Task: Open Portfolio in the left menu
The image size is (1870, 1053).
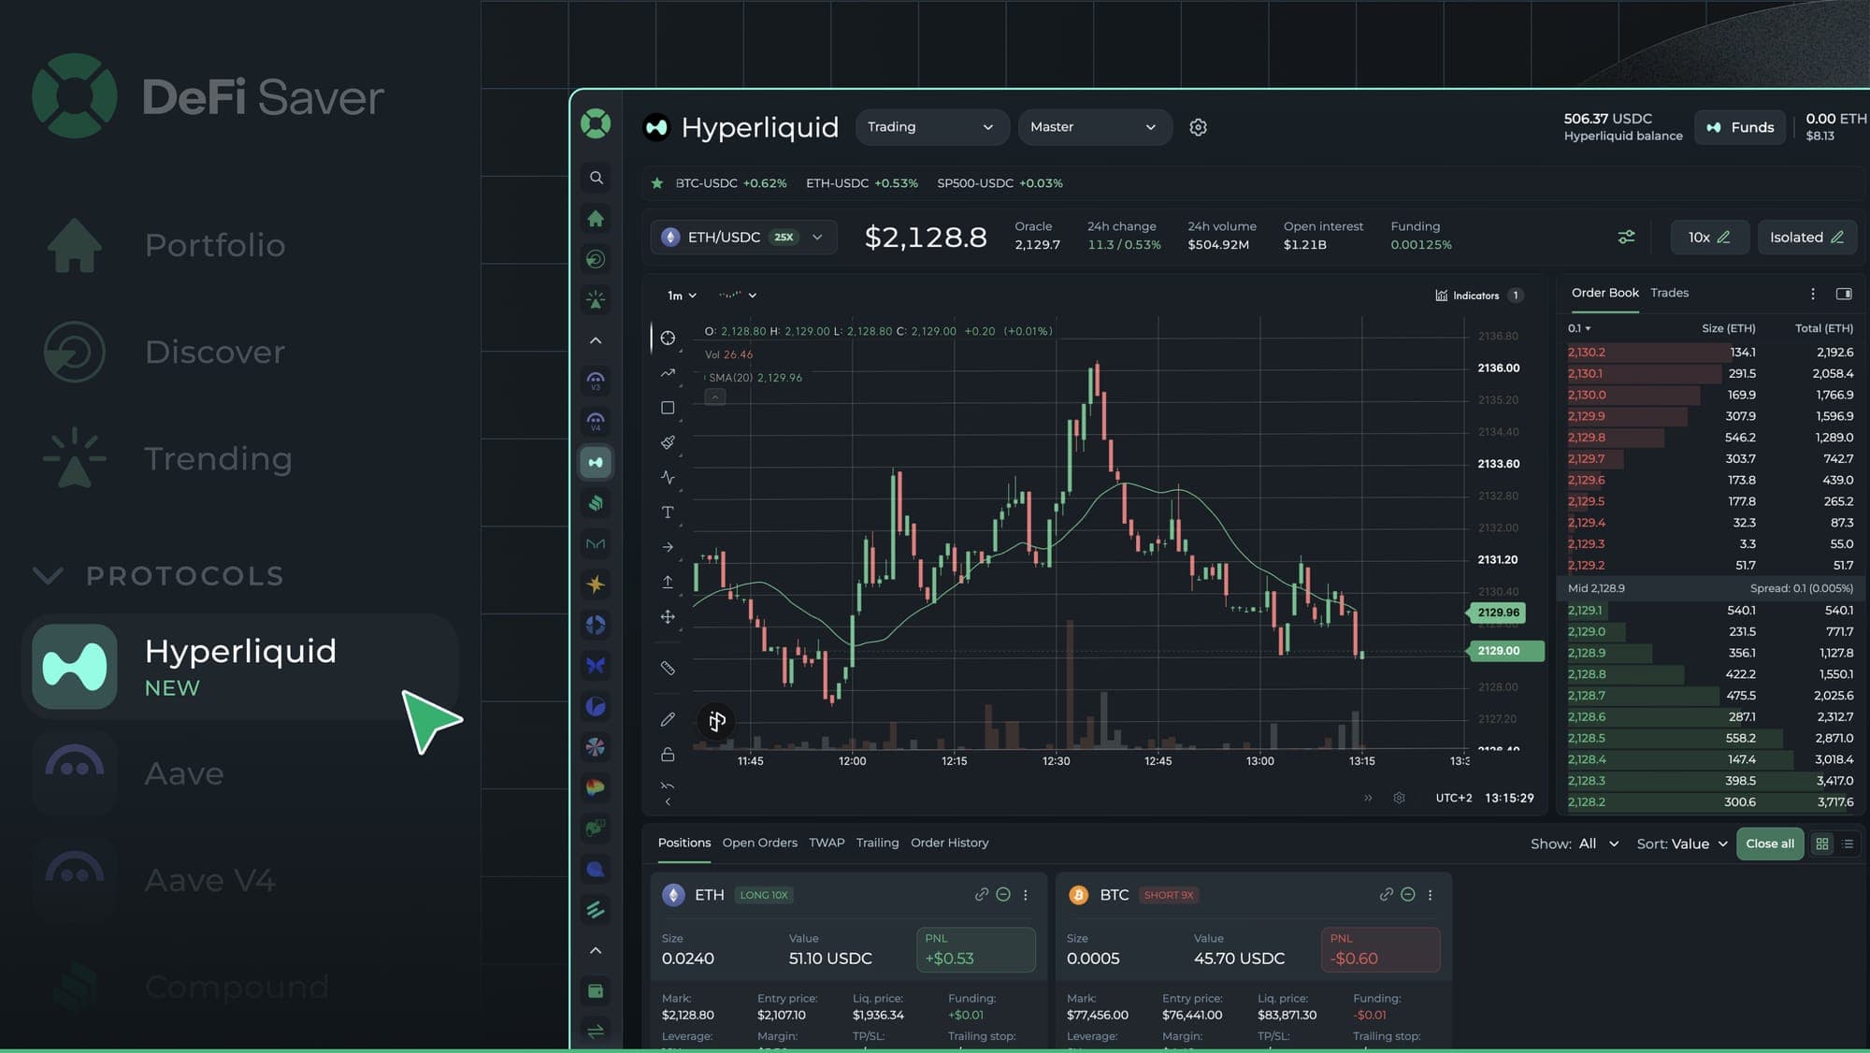Action: point(166,245)
